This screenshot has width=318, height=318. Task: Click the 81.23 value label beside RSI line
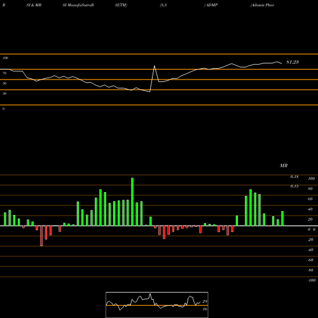pos(293,62)
